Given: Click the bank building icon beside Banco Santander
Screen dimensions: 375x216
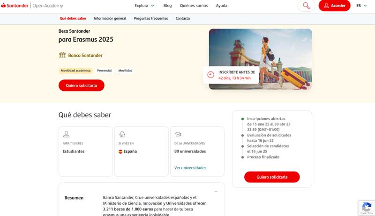Looking at the screenshot, I should pyautogui.click(x=62, y=55).
